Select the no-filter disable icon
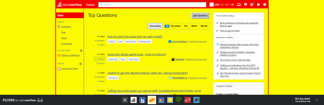This screenshot has width=324, height=105. coord(125,100)
